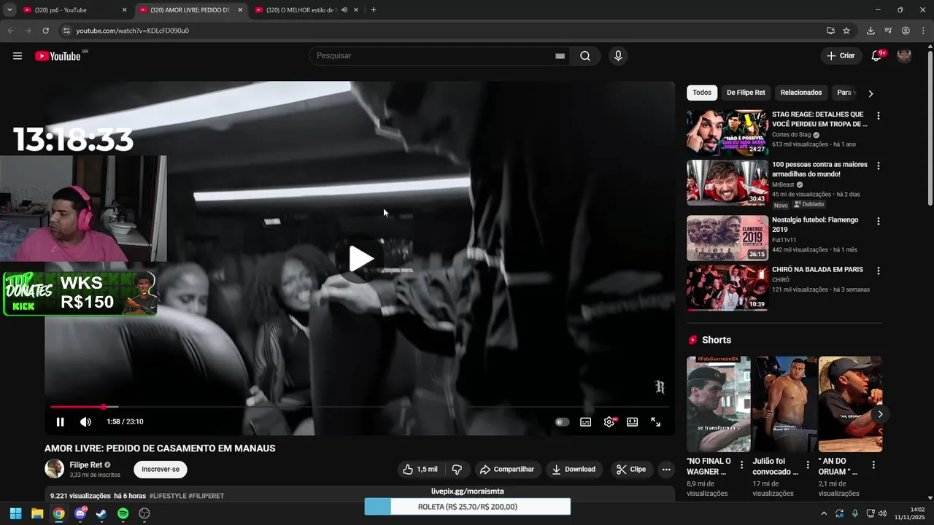The image size is (934, 525).
Task: Open Filipe Ret channel name link
Action: coord(85,464)
